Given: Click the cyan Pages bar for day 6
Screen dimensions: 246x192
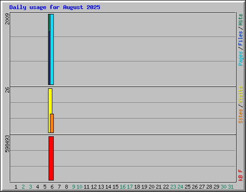Looking at the screenshot, I should [x=52, y=49].
